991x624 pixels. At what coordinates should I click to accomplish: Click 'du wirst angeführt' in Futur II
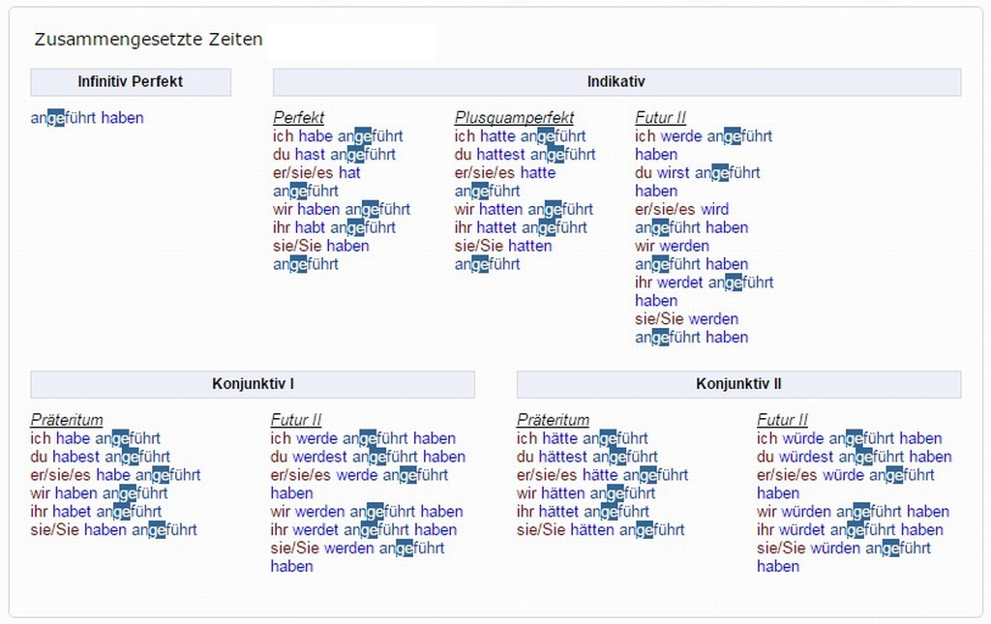[x=697, y=173]
